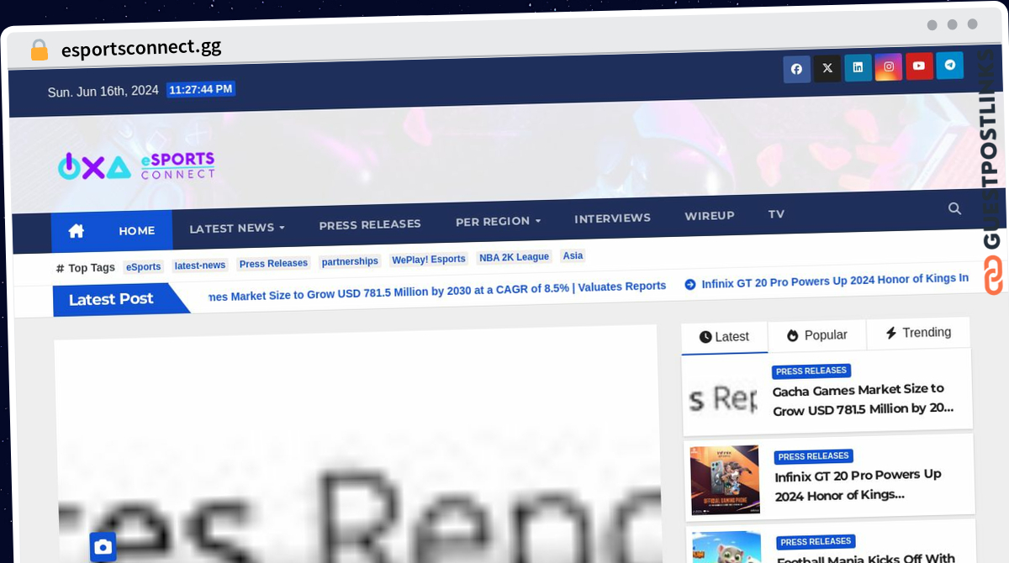Click the Latest Post label

tap(111, 299)
